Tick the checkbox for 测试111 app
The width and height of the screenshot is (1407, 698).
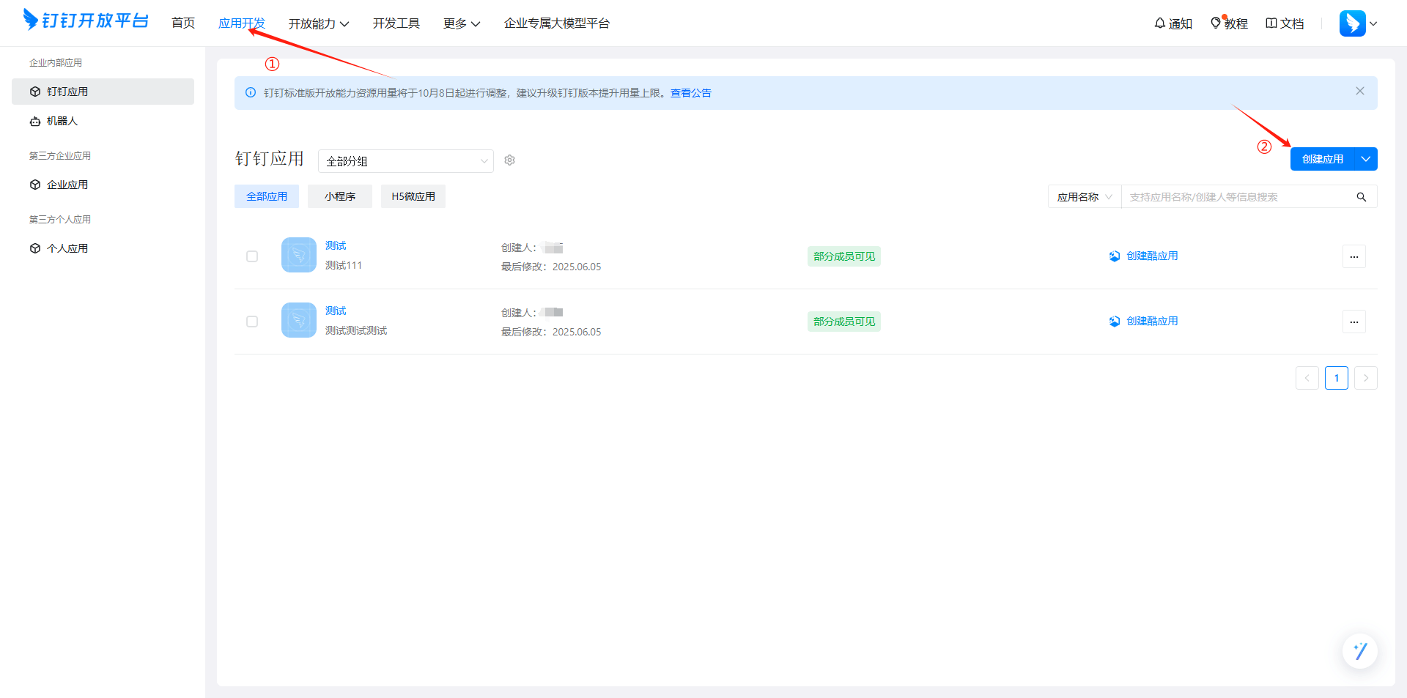coord(252,256)
